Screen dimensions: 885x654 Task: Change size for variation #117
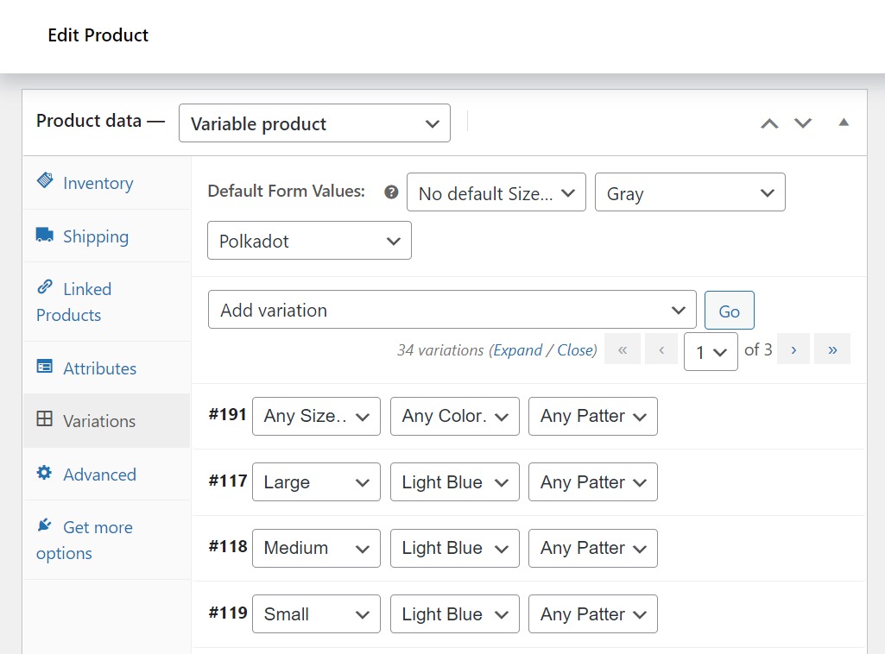(316, 481)
